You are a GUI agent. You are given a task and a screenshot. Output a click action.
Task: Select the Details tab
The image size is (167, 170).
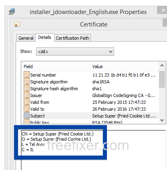tap(44, 37)
